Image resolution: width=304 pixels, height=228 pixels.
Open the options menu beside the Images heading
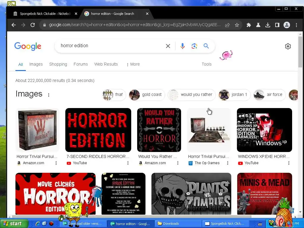point(49,95)
